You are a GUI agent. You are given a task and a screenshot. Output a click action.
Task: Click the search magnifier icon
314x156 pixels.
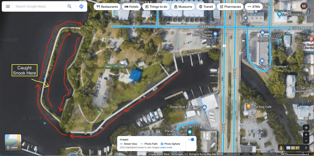point(69,6)
